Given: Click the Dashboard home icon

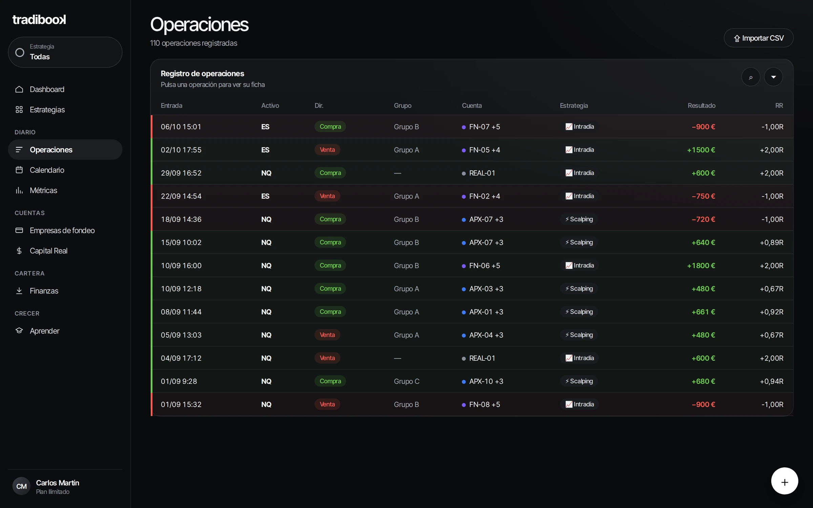Looking at the screenshot, I should coord(19,89).
